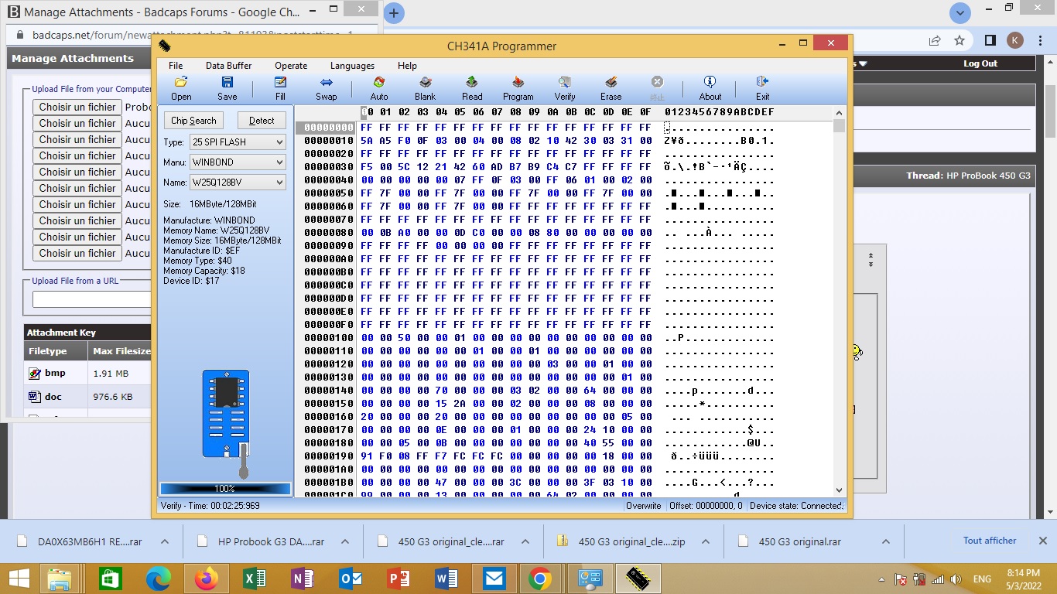
Task: Open the Operate menu
Action: (x=291, y=66)
